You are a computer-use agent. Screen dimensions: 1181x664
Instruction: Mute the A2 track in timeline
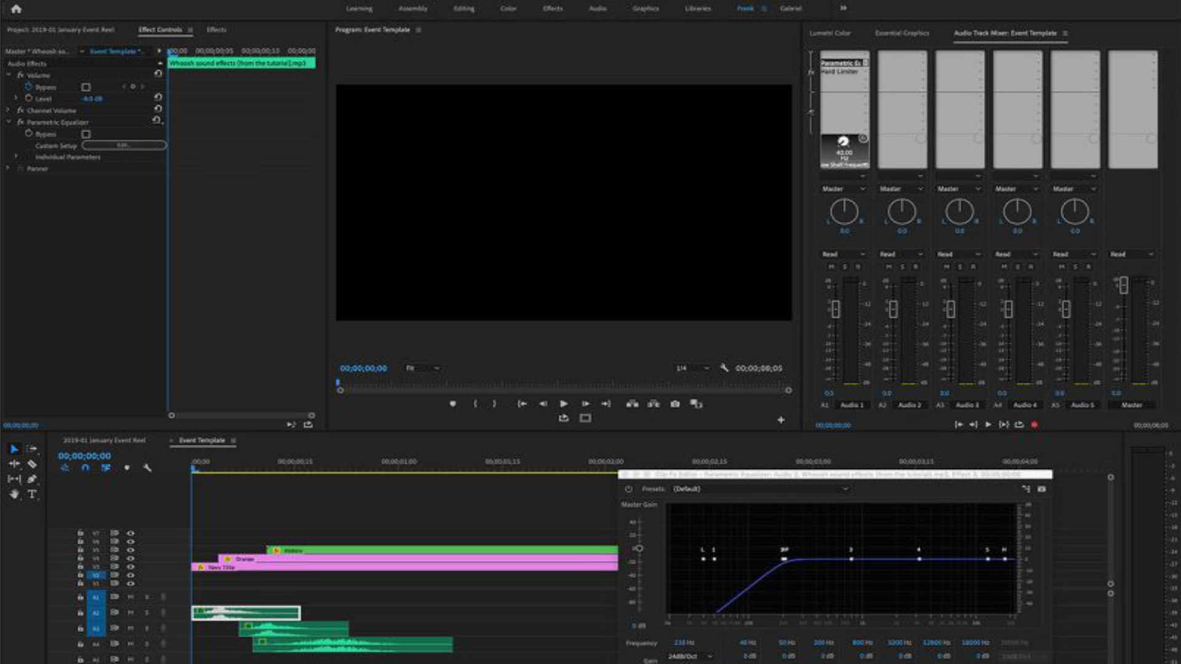coord(130,612)
